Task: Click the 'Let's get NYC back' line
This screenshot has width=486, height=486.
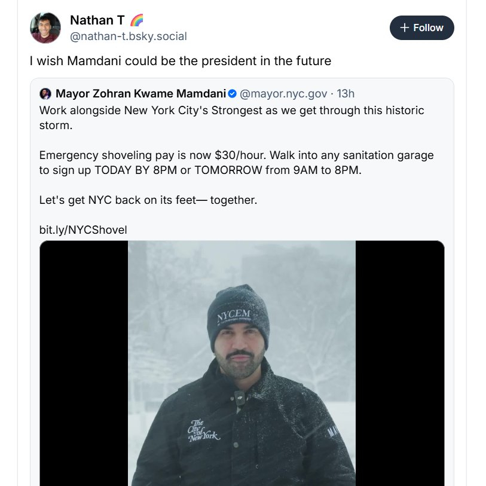Action: click(x=148, y=200)
